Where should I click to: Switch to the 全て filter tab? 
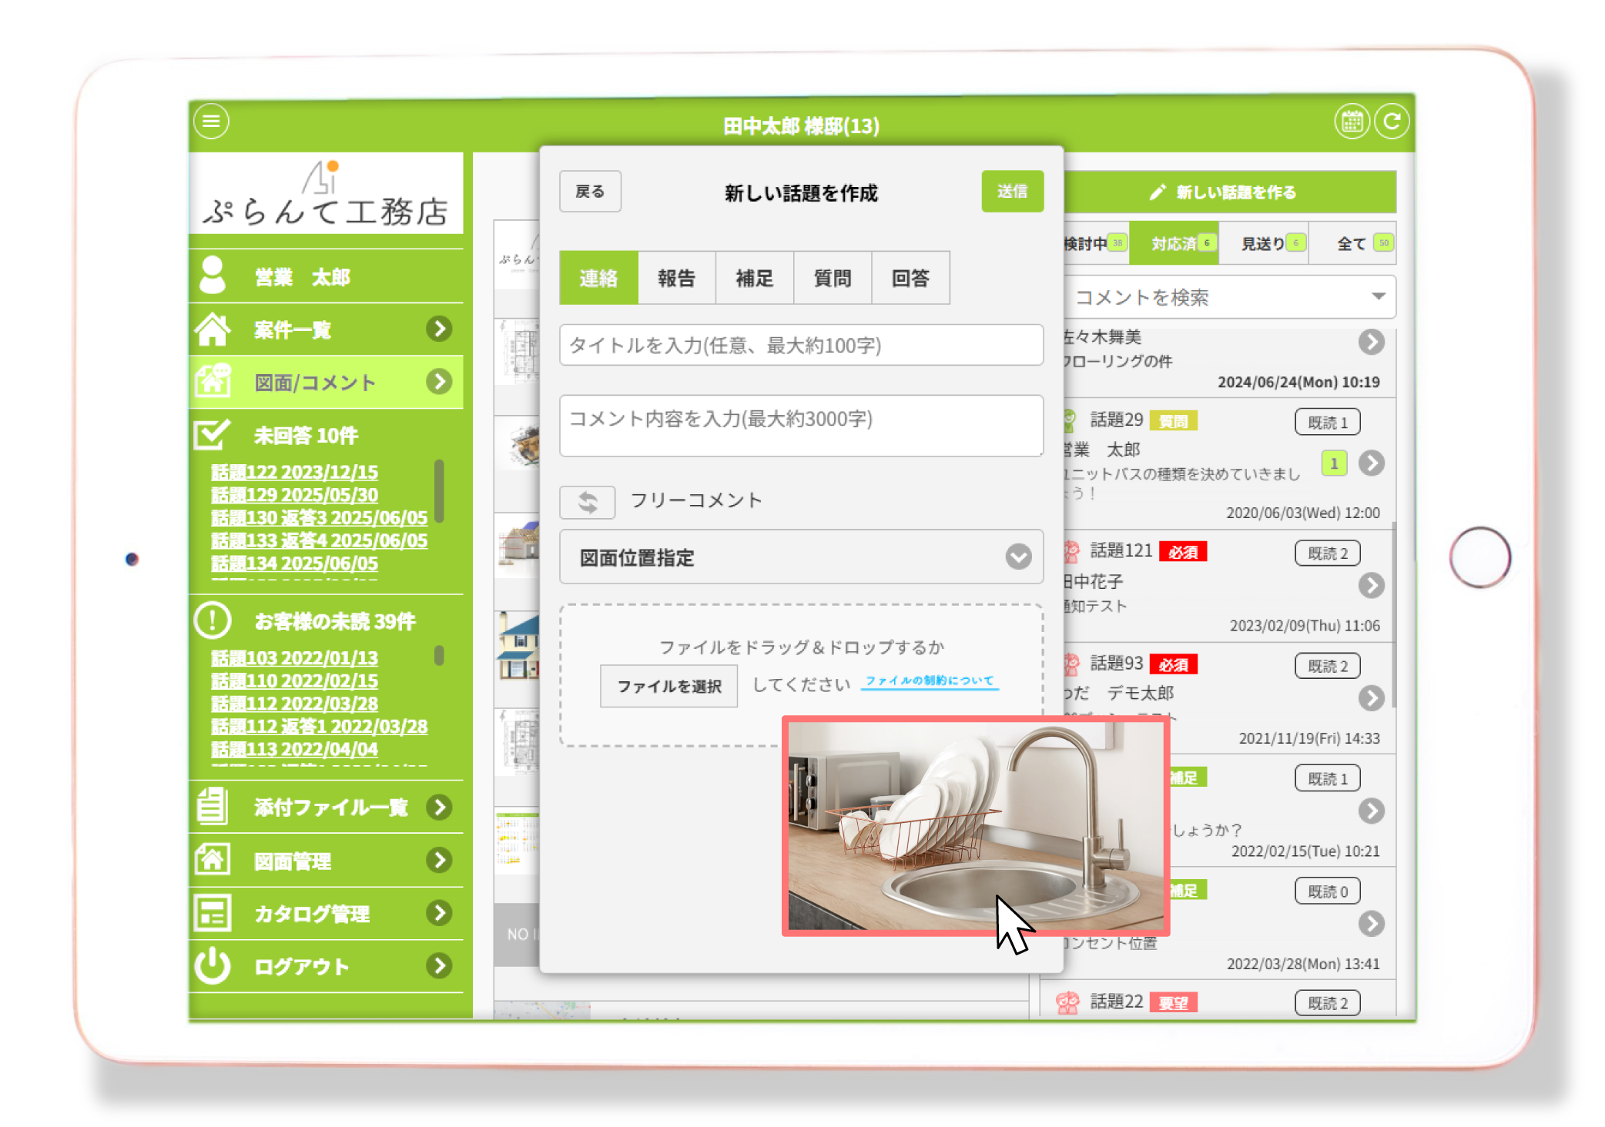pos(1353,243)
